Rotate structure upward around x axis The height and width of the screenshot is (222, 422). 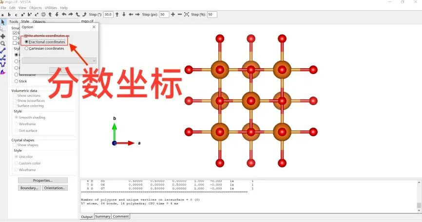50,15
